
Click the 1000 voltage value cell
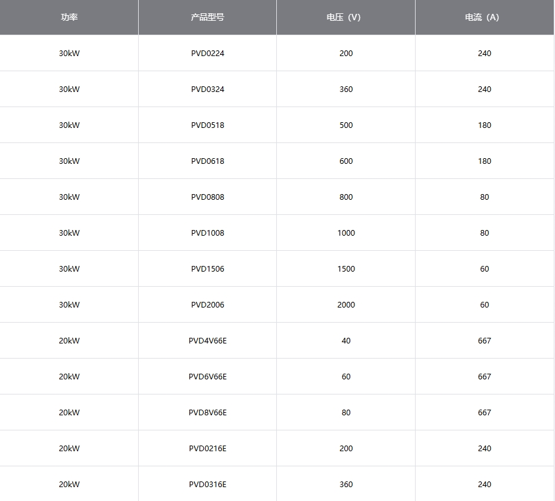click(346, 233)
